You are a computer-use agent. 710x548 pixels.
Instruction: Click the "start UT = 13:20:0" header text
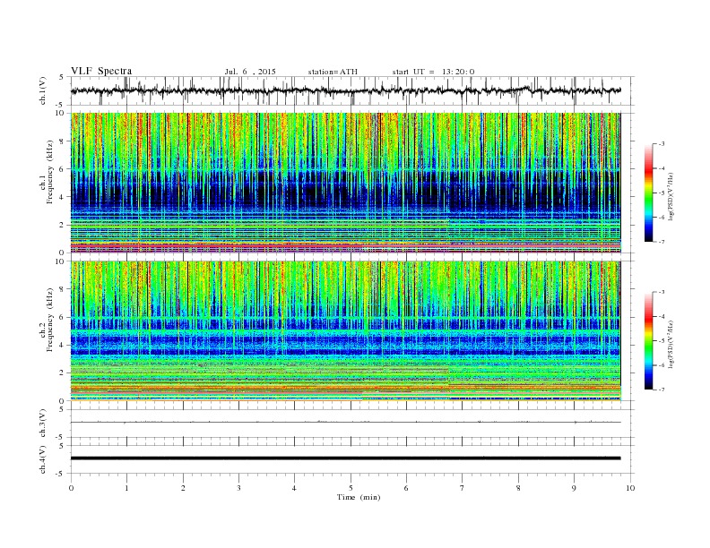tap(433, 72)
